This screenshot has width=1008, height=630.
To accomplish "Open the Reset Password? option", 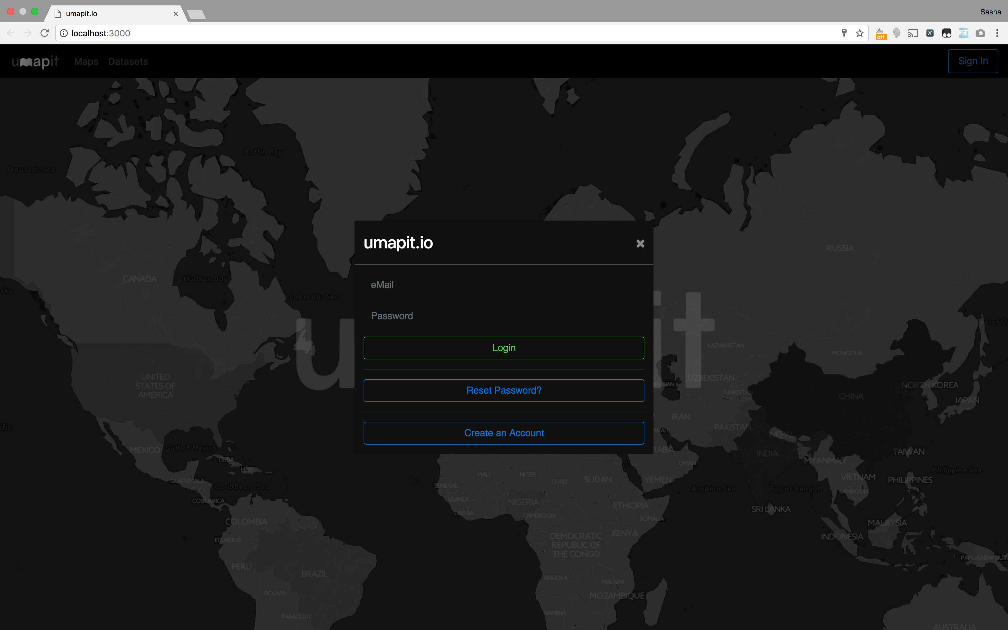I will point(504,390).
